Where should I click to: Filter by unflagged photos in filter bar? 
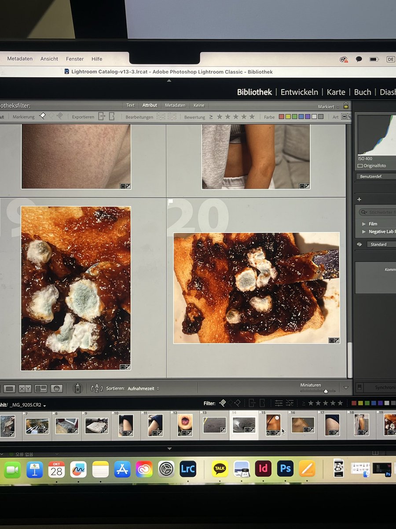(51, 116)
